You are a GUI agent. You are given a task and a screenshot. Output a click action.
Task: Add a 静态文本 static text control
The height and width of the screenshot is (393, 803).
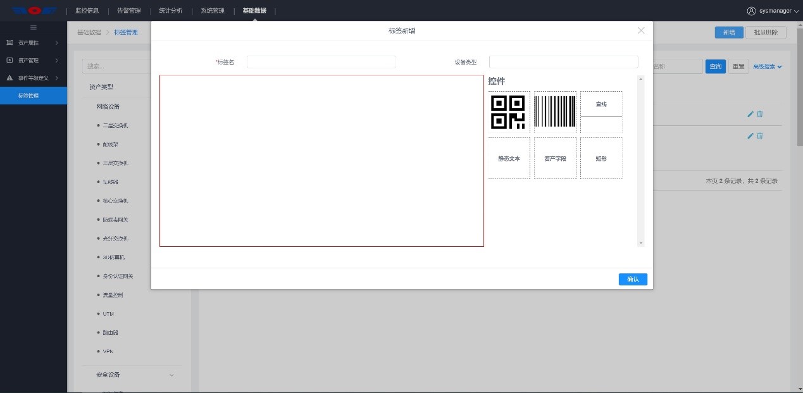509,158
